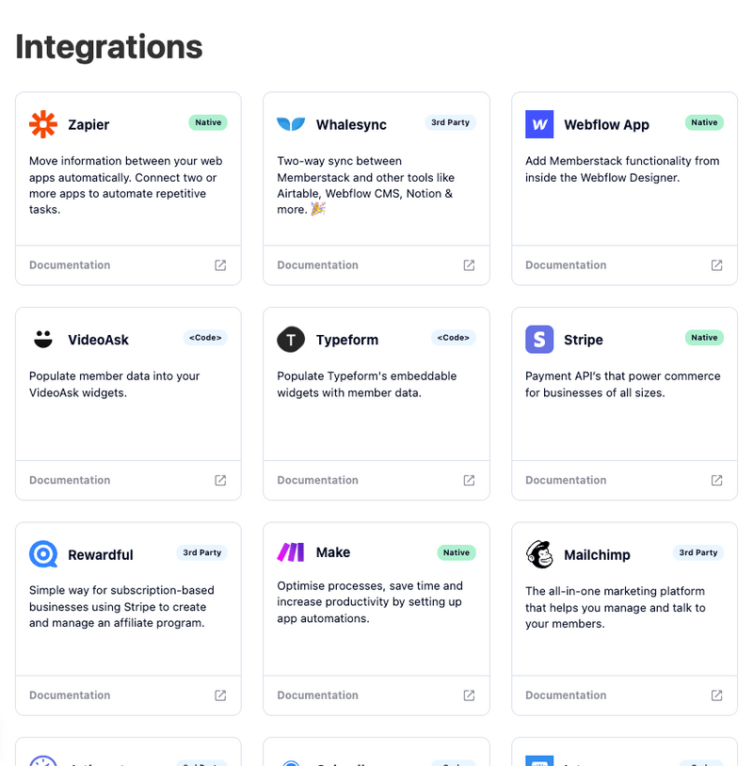
Task: Click the Integrations page heading
Action: point(108,46)
